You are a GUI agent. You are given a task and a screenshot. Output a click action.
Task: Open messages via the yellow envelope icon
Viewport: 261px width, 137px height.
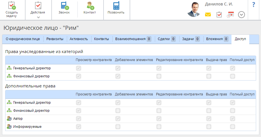(208, 14)
